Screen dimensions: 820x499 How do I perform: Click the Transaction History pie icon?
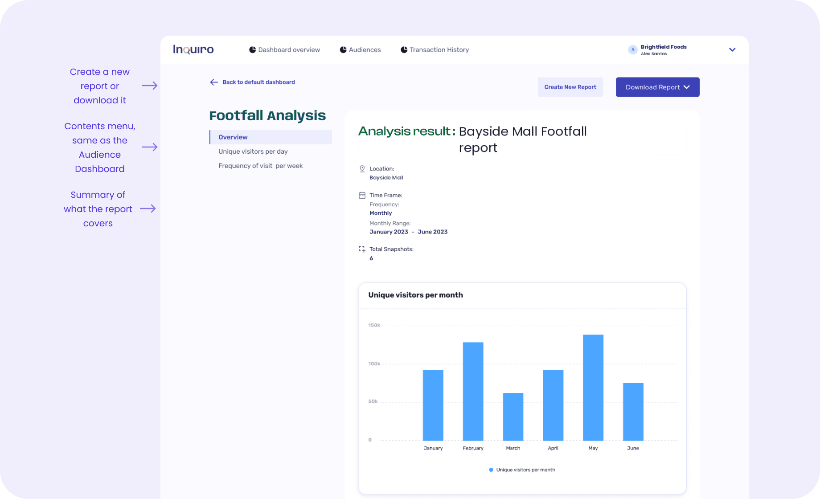coord(404,50)
